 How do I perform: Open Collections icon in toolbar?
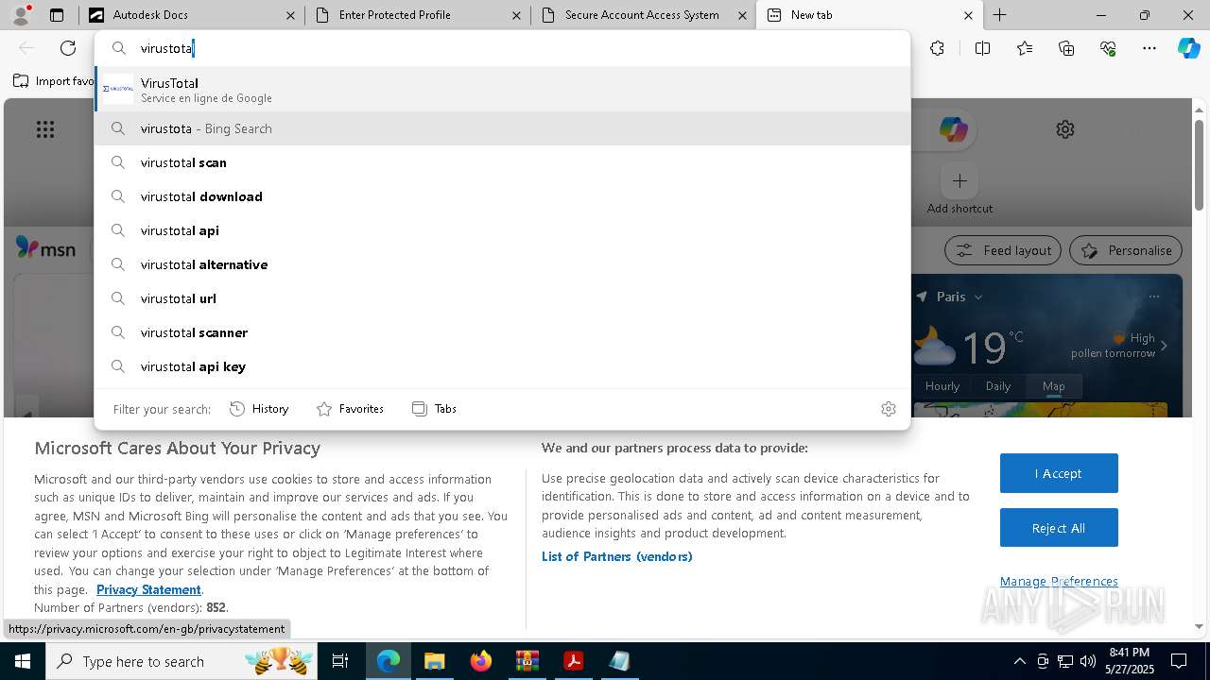point(1066,48)
